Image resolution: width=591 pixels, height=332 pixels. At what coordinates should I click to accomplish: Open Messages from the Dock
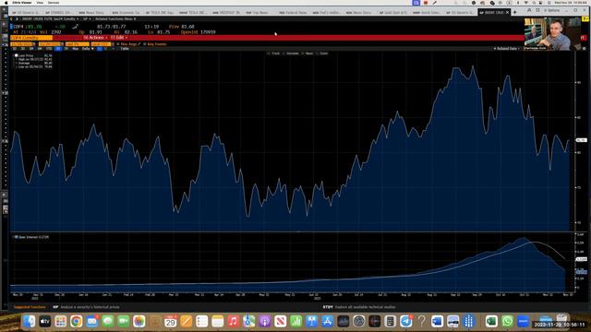pos(108,322)
